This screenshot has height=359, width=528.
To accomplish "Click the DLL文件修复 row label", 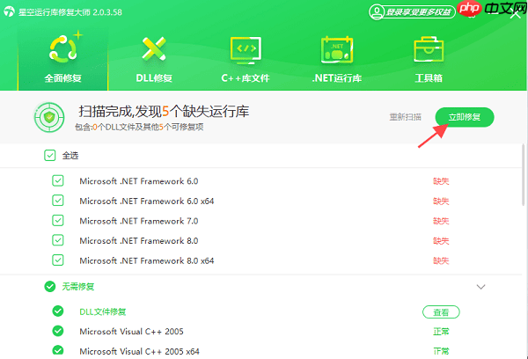I will (x=103, y=311).
